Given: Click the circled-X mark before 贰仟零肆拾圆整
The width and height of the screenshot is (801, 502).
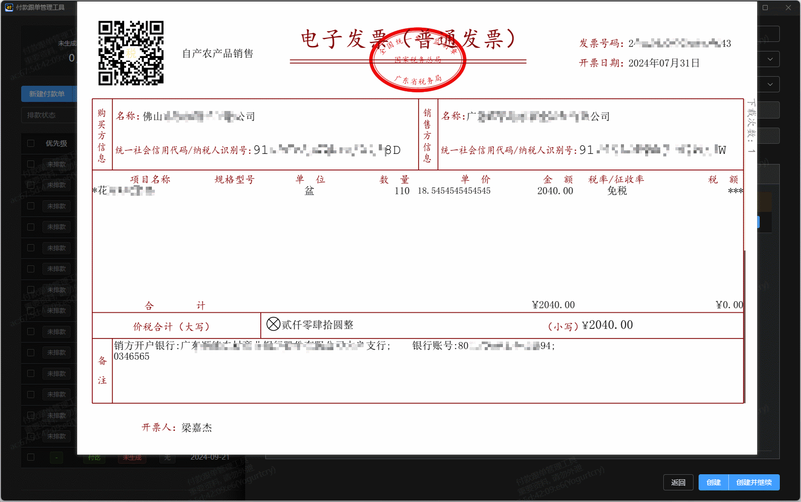Looking at the screenshot, I should point(273,324).
